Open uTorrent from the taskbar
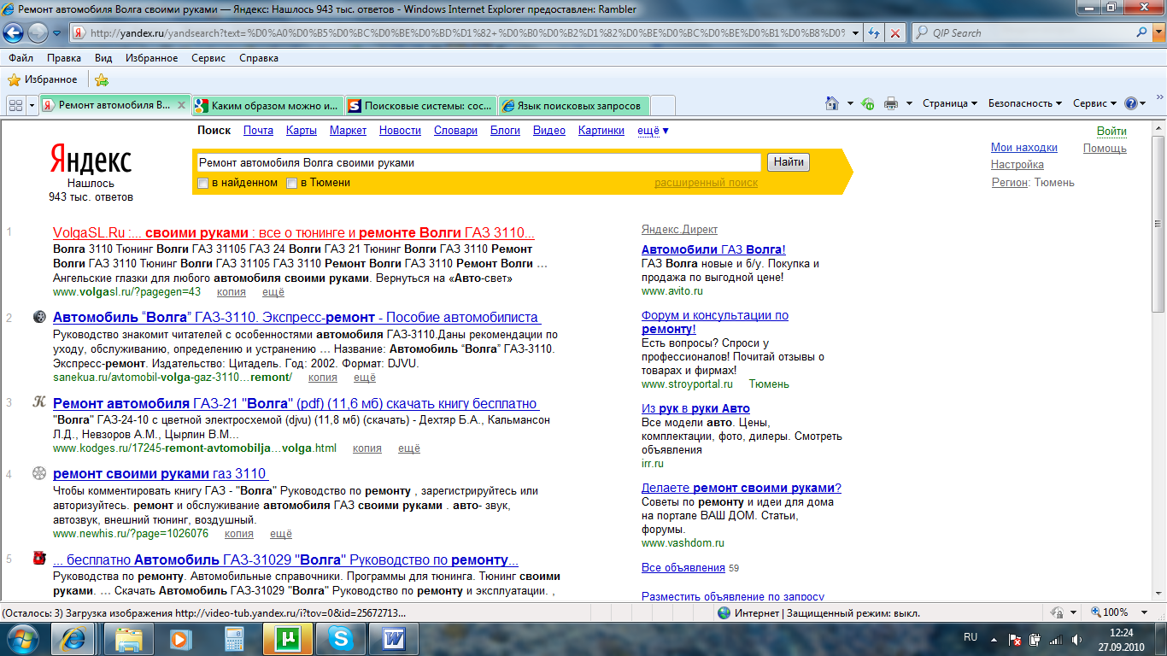Image resolution: width=1167 pixels, height=656 pixels. tap(287, 638)
